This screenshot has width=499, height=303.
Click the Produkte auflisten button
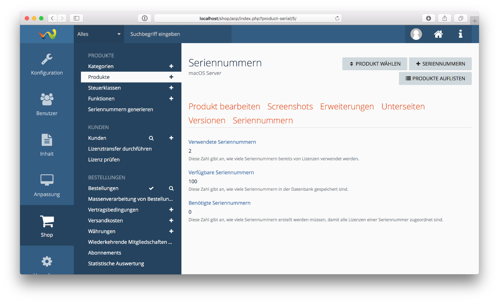click(x=435, y=78)
